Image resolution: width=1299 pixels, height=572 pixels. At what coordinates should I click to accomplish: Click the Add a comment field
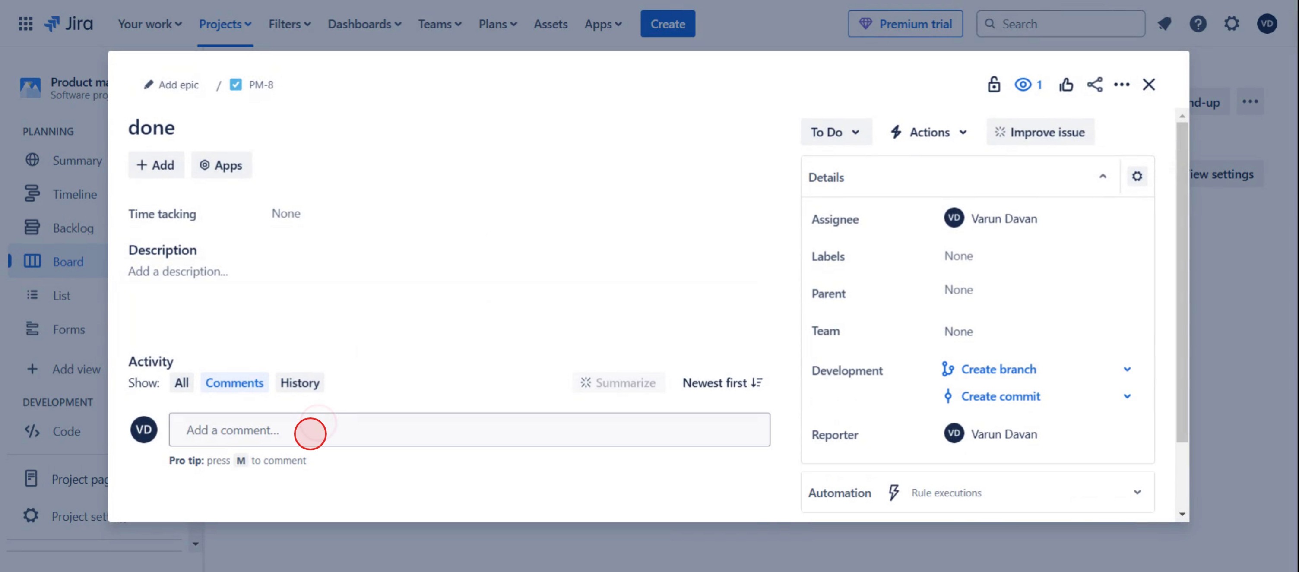[x=469, y=430]
